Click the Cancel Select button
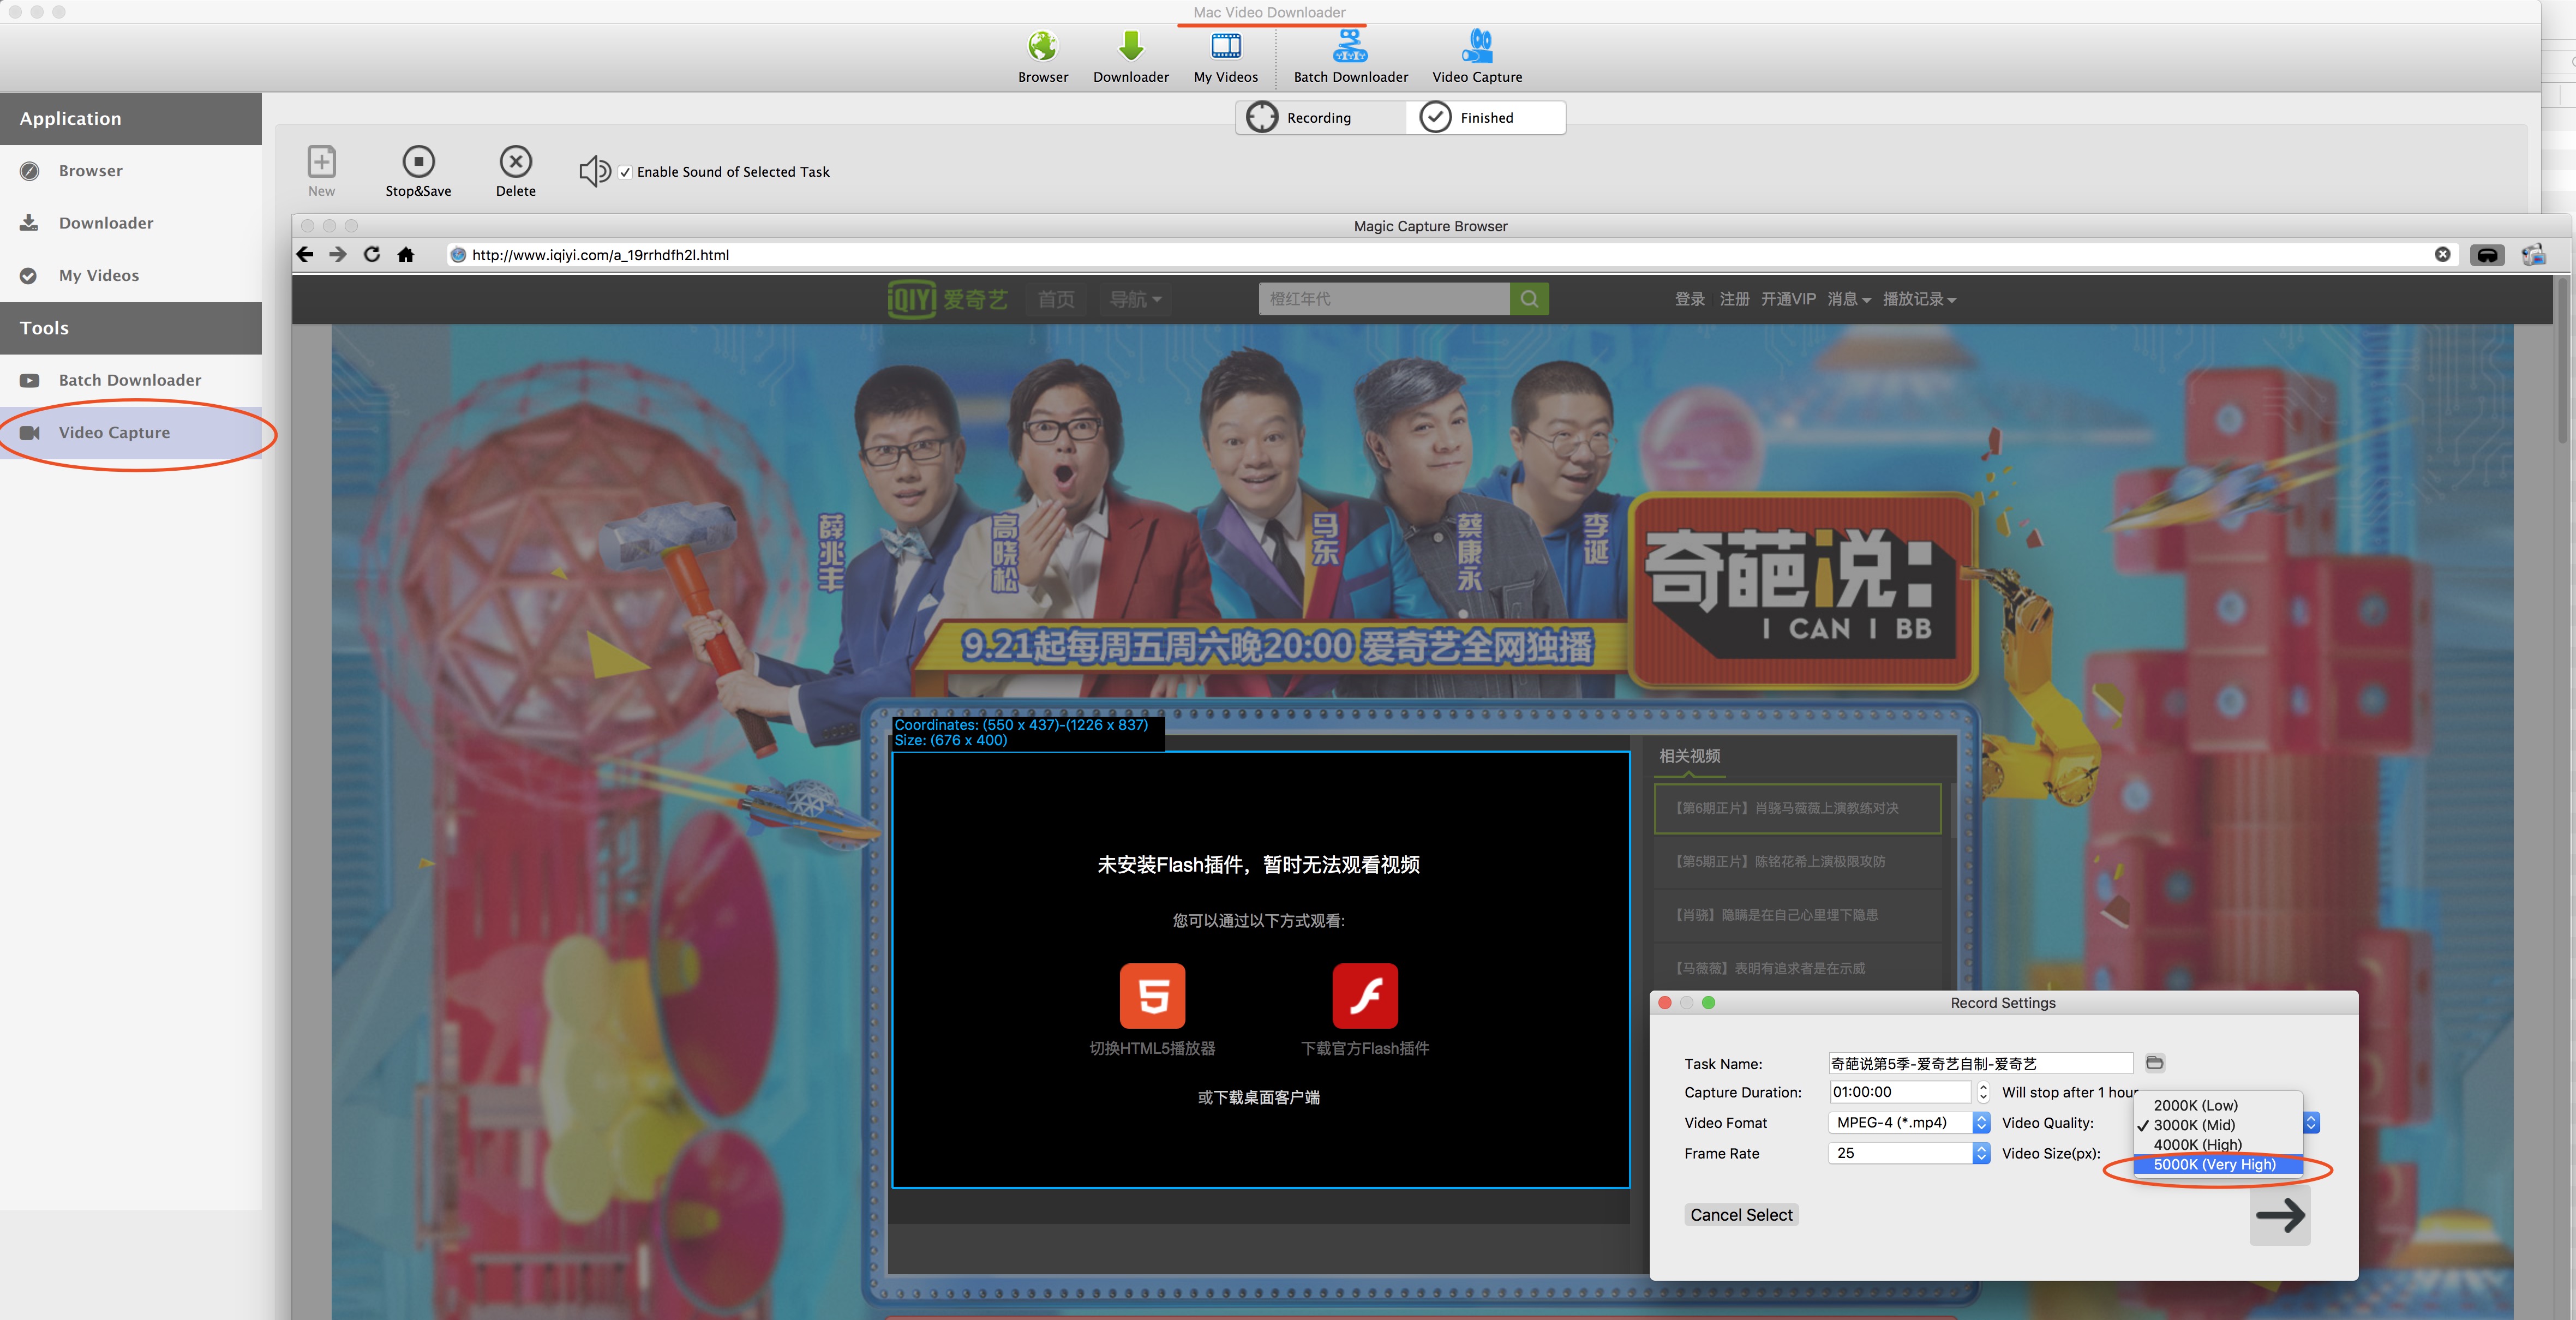 coord(1741,1215)
